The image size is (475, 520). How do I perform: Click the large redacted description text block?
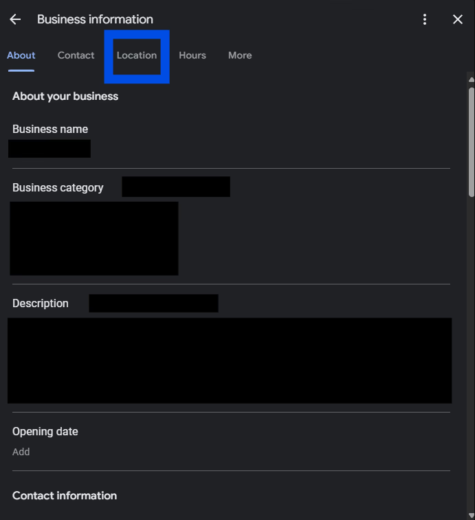[x=230, y=360]
